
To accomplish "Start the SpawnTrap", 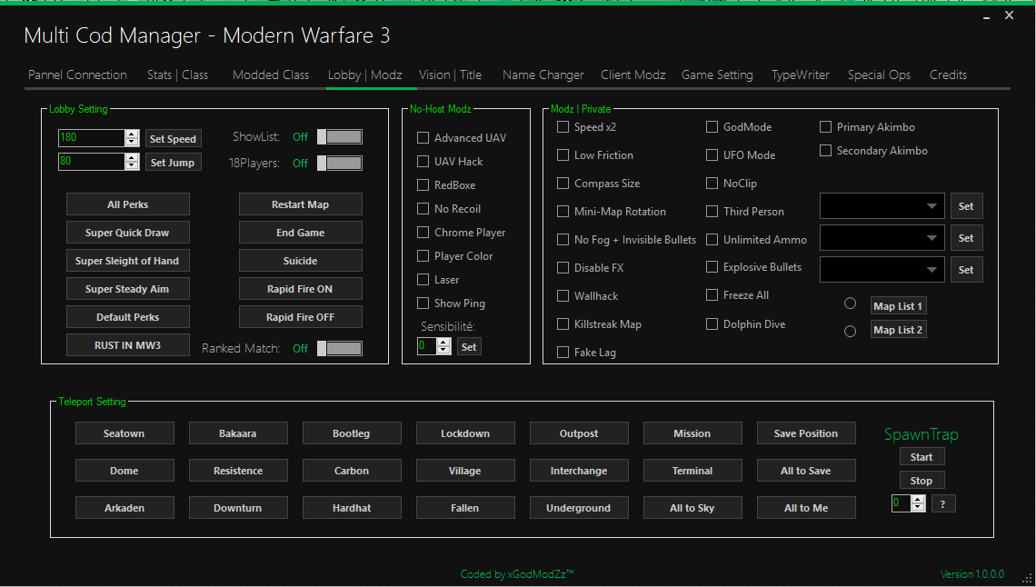I will coord(921,457).
